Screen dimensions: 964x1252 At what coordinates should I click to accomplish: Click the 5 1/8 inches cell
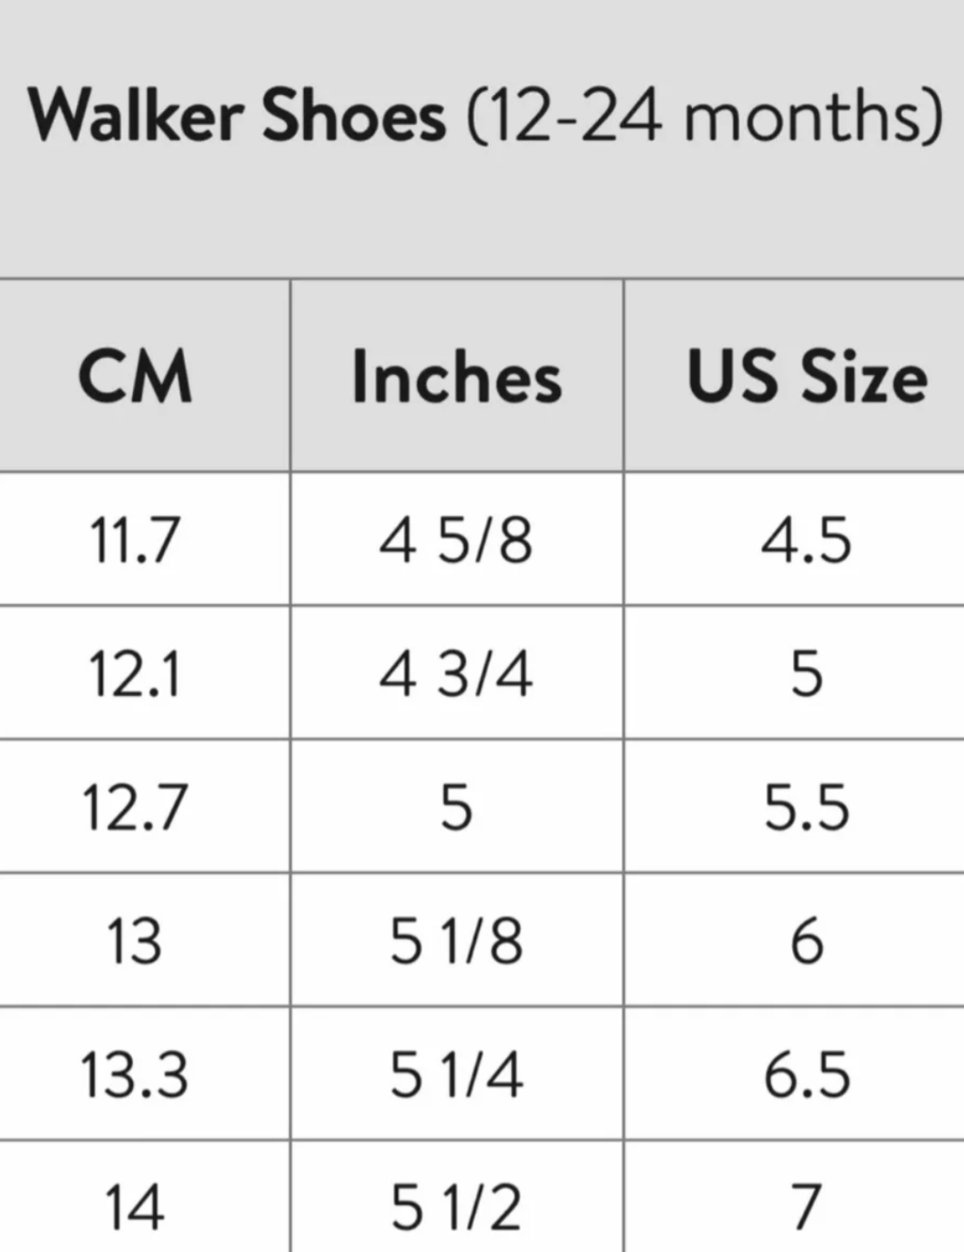tap(456, 941)
